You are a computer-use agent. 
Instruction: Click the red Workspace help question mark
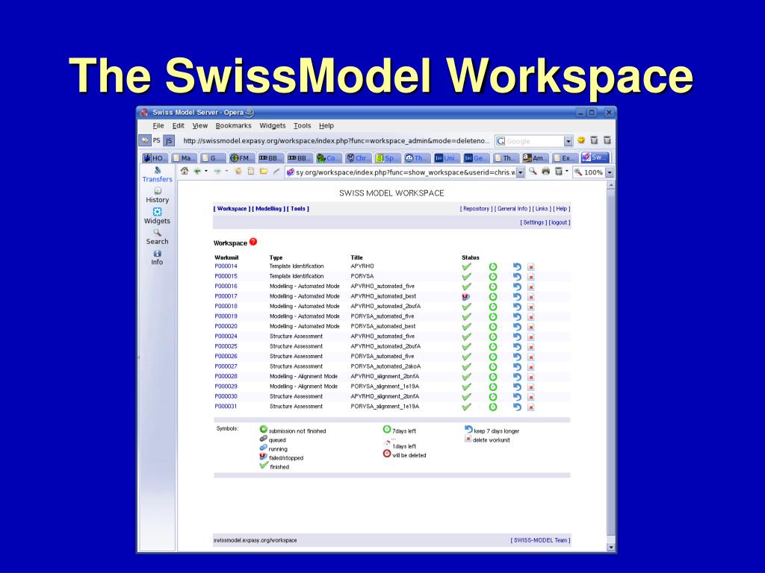pos(253,242)
